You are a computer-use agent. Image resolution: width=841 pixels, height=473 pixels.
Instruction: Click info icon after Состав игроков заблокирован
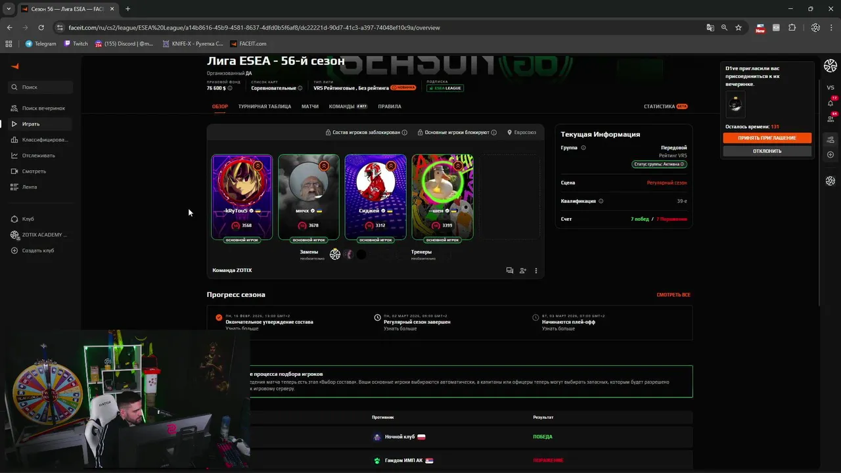[404, 132]
